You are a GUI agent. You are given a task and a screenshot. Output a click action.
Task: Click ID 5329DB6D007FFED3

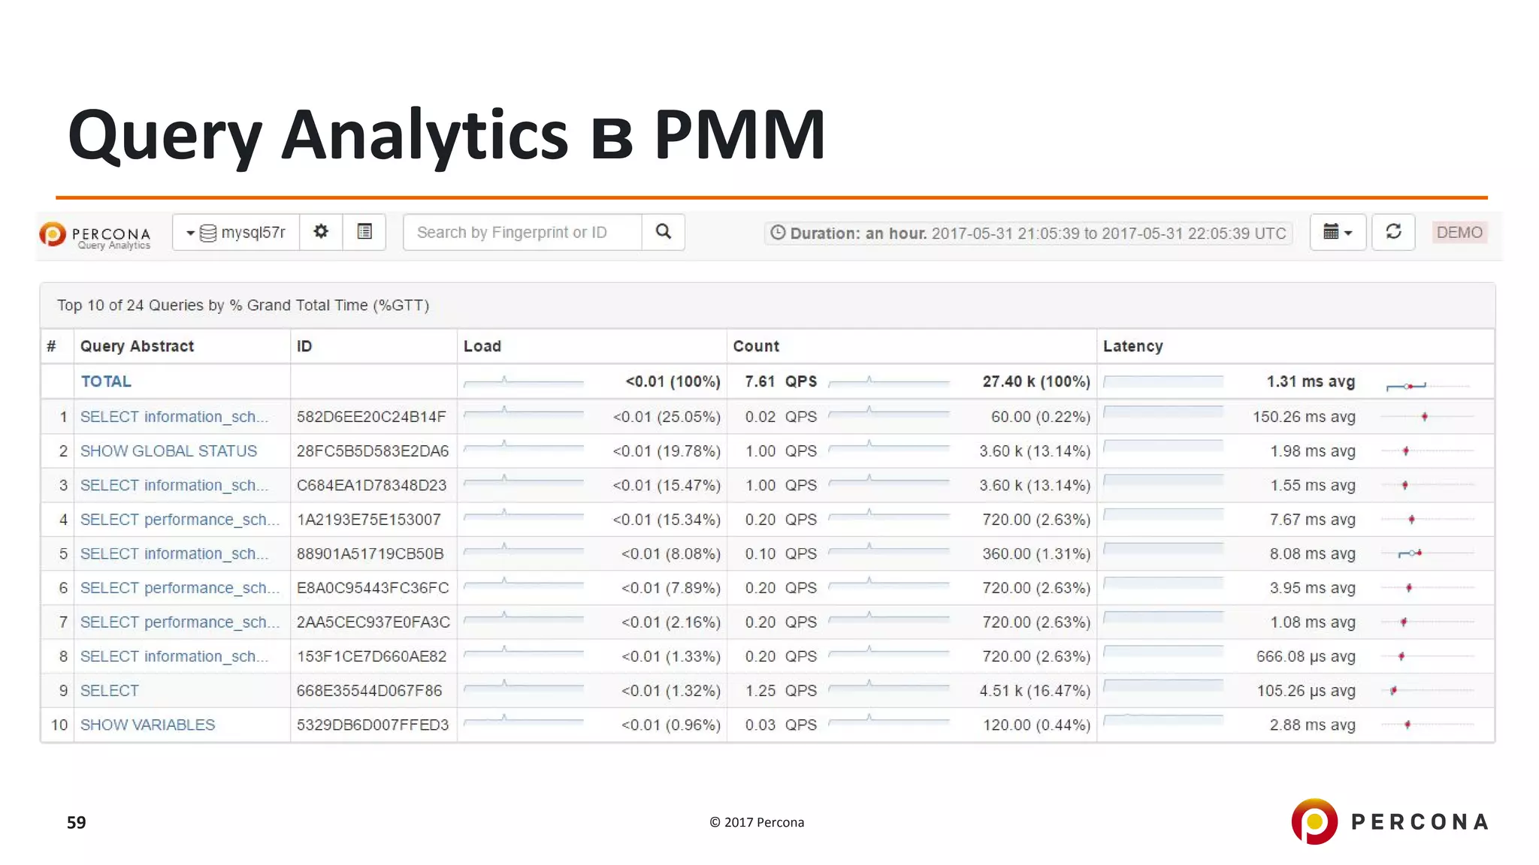click(373, 725)
